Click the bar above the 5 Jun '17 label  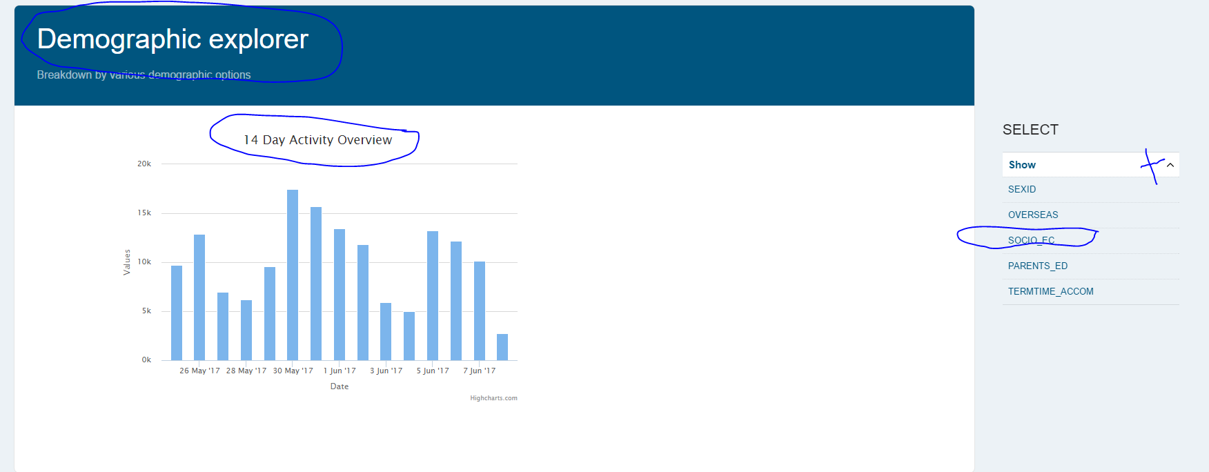pyautogui.click(x=433, y=295)
